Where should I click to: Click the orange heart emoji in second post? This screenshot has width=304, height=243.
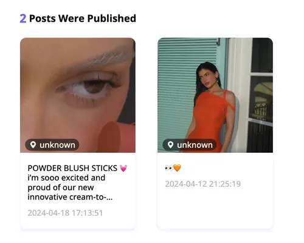[x=177, y=168]
